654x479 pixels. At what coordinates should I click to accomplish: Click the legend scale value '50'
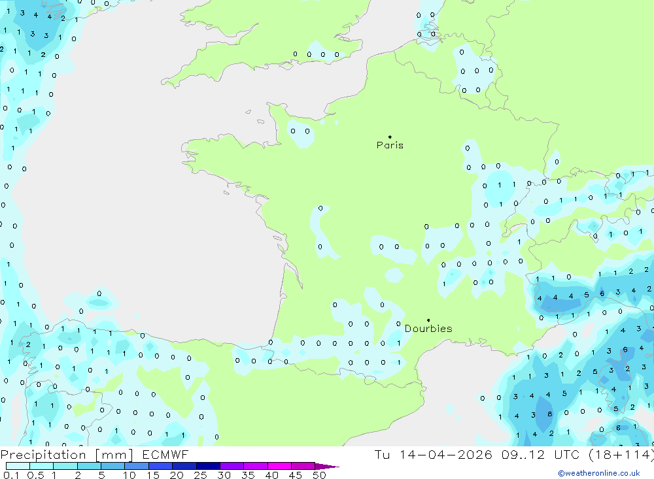[x=319, y=475]
